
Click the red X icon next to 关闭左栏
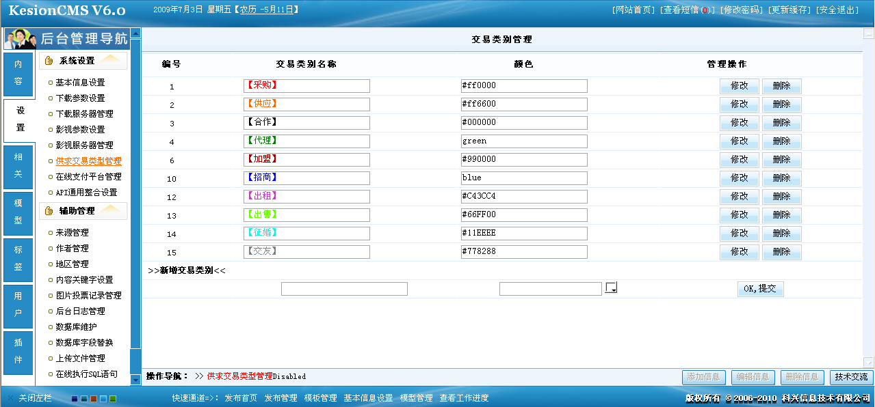pyautogui.click(x=10, y=399)
